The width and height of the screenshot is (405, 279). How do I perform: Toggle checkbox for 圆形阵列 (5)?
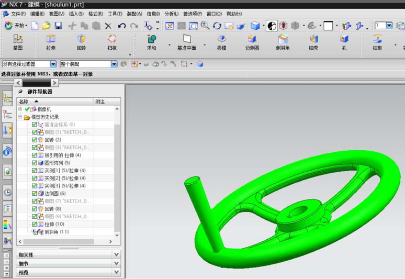tap(34, 163)
